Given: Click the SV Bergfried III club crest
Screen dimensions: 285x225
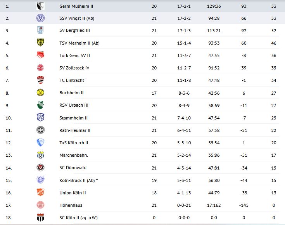Looking at the screenshot, I should coord(41,30).
